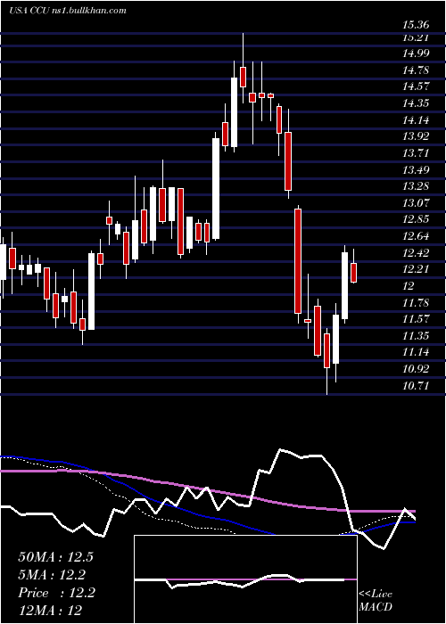This screenshot has height=624, width=446.
Task: Select the 13.92 price axis label
Action: pyautogui.click(x=416, y=136)
